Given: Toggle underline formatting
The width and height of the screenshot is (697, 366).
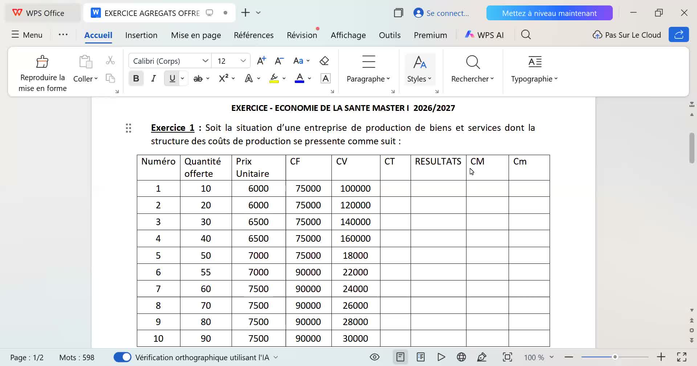Looking at the screenshot, I should coord(172,79).
